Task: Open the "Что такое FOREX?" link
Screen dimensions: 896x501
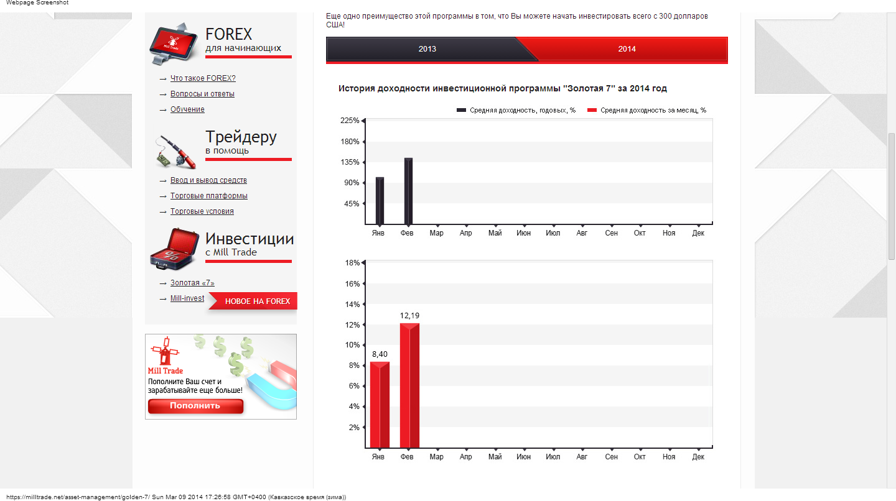Action: click(202, 78)
